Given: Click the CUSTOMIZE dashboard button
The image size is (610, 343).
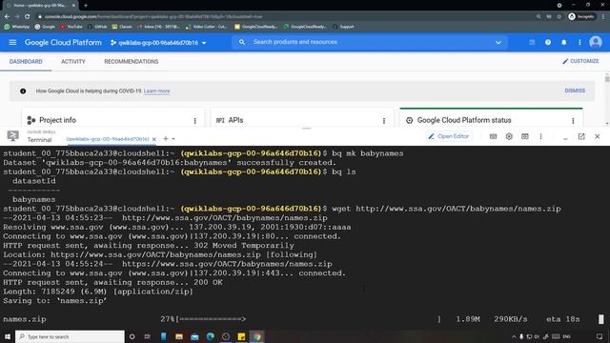Looking at the screenshot, I should coord(580,61).
